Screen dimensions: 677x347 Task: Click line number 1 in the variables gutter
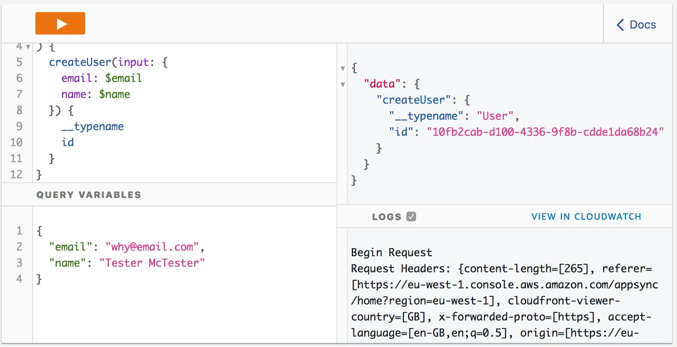coord(19,231)
